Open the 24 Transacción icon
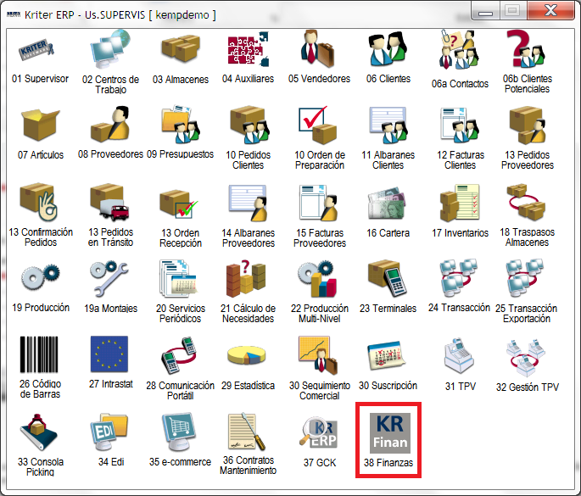Screen dimensions: 581x496 tap(458, 278)
